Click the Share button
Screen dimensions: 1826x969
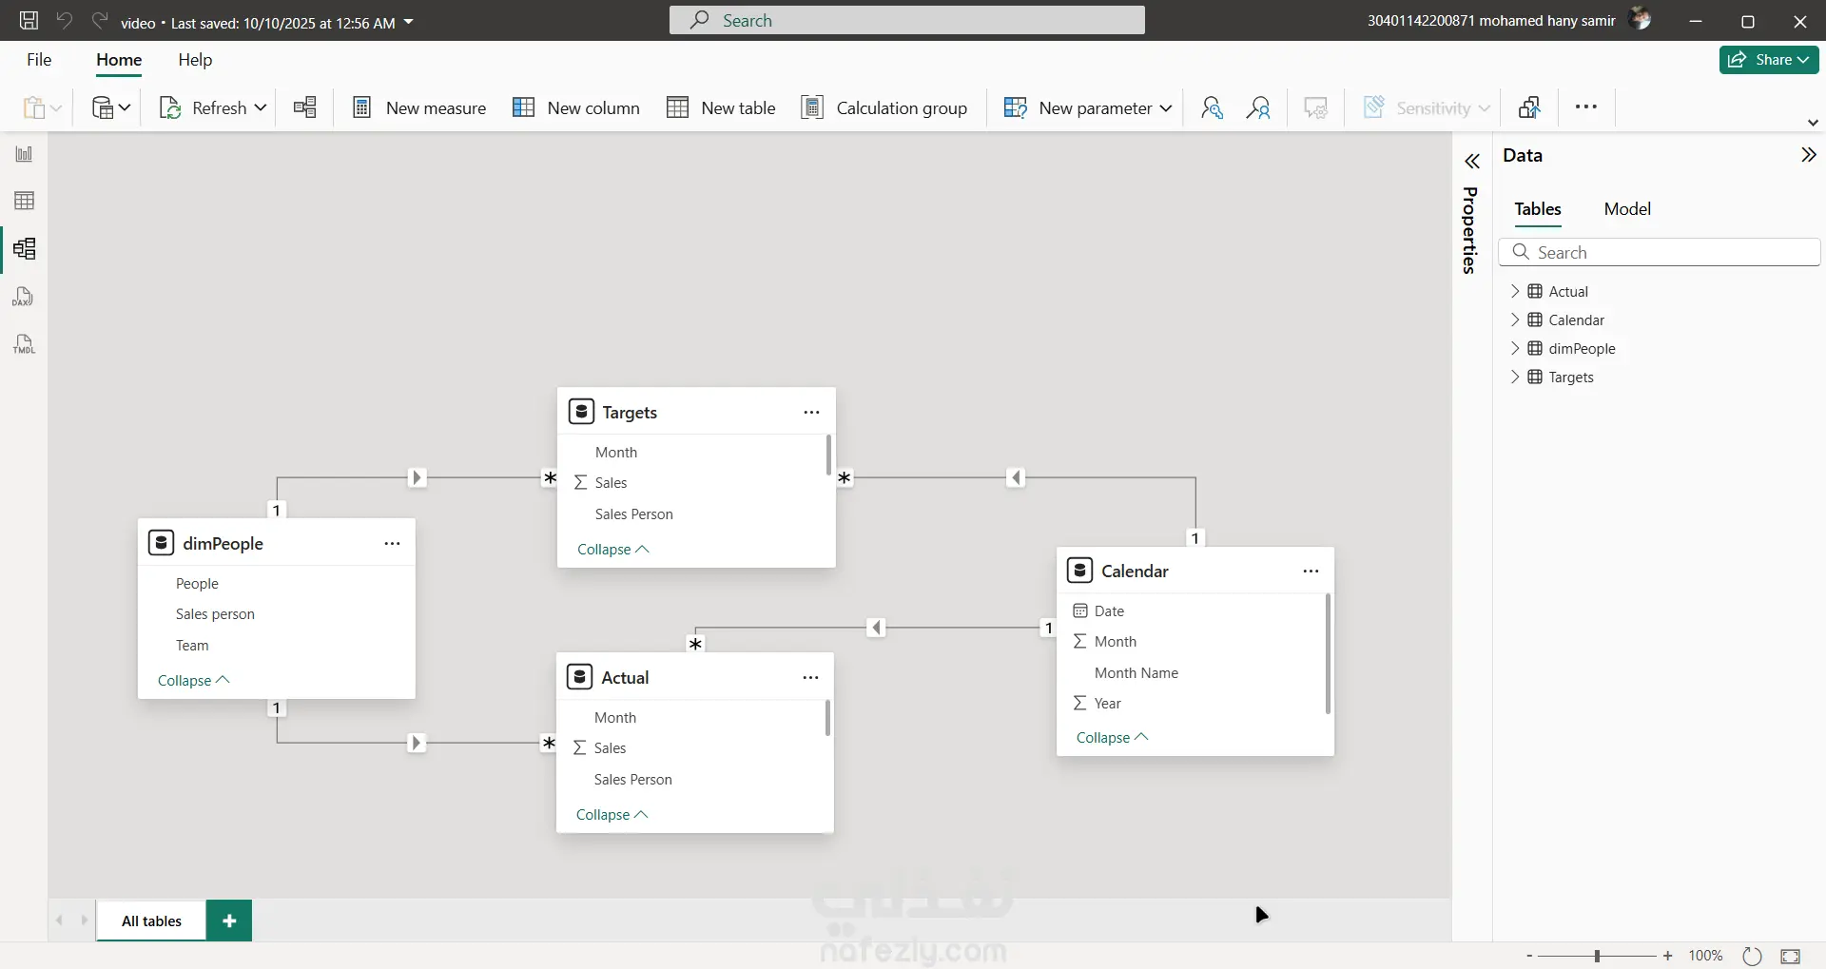(1768, 60)
